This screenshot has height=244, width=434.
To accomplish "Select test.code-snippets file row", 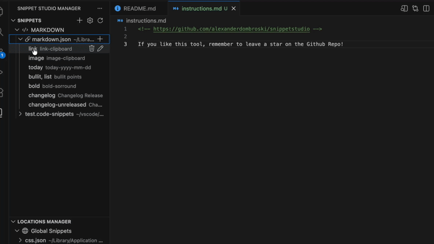I will (x=60, y=114).
